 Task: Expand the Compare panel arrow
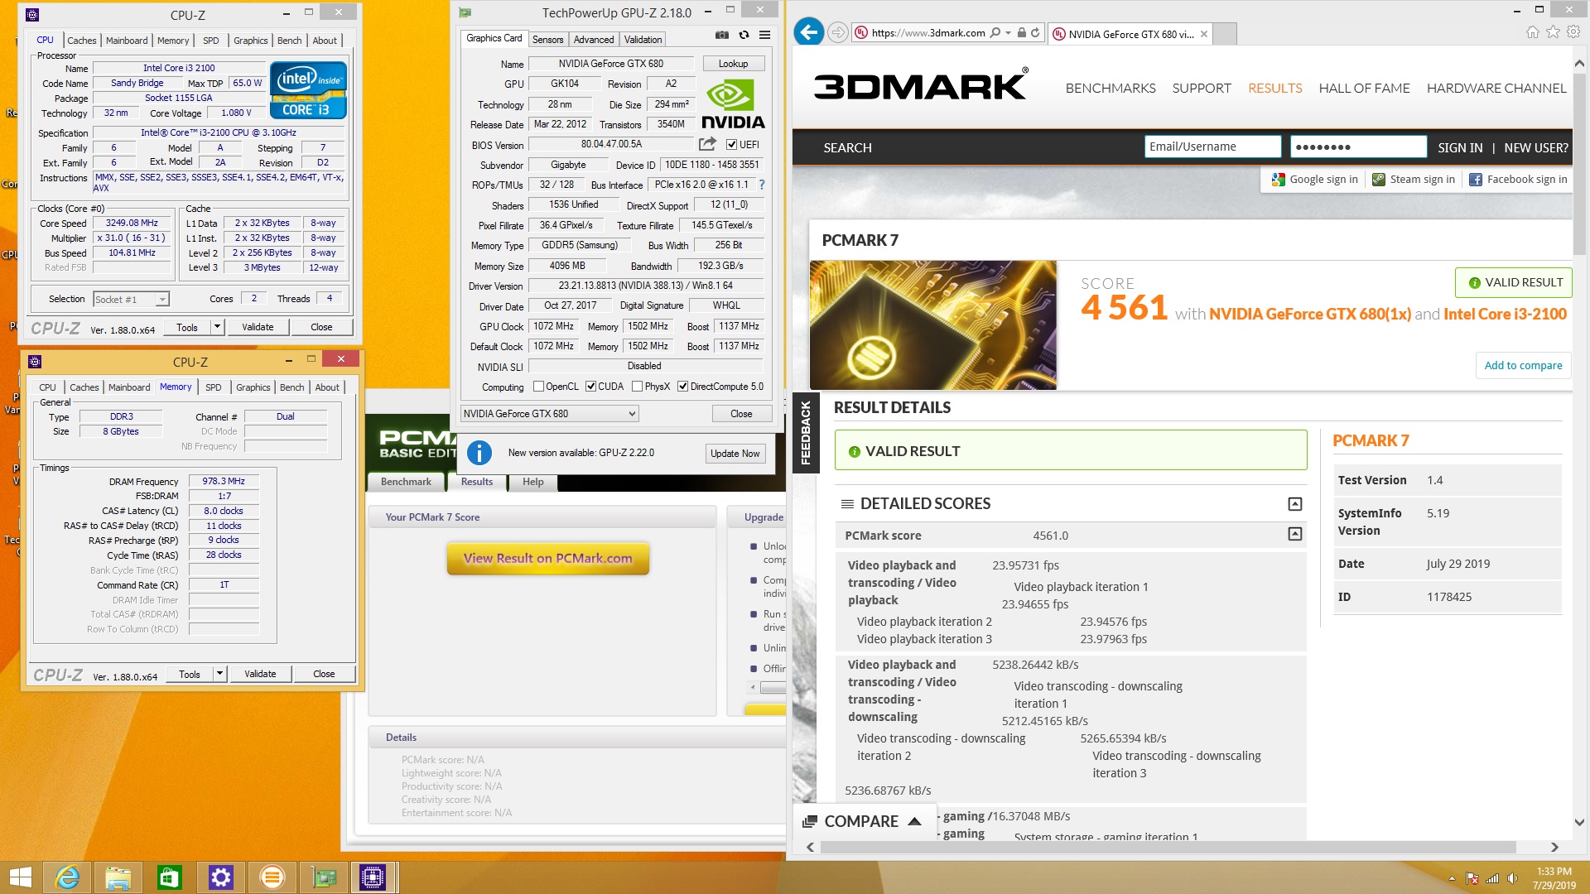pos(915,821)
